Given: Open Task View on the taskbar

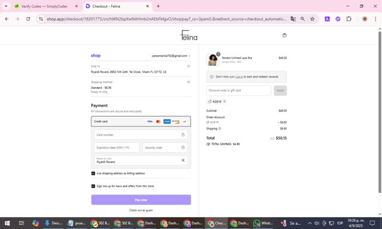Looking at the screenshot, I should tap(21, 223).
